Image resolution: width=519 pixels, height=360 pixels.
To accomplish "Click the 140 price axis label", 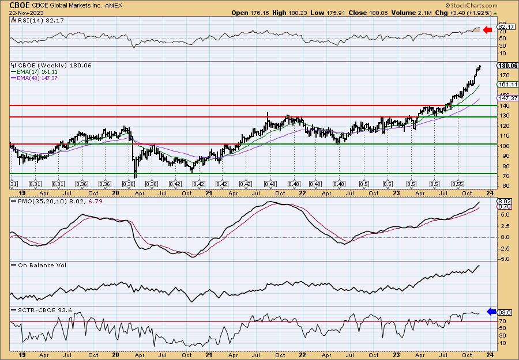I will click(x=505, y=105).
